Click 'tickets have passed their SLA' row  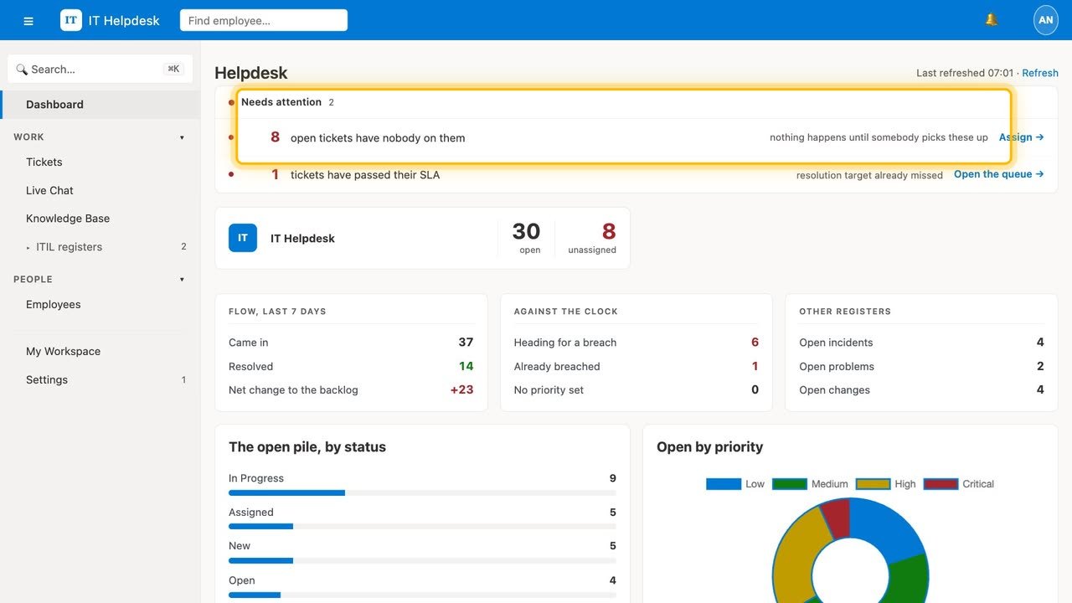(x=636, y=174)
